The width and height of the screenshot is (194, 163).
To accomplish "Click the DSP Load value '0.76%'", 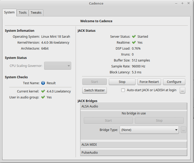I will (x=136, y=48).
